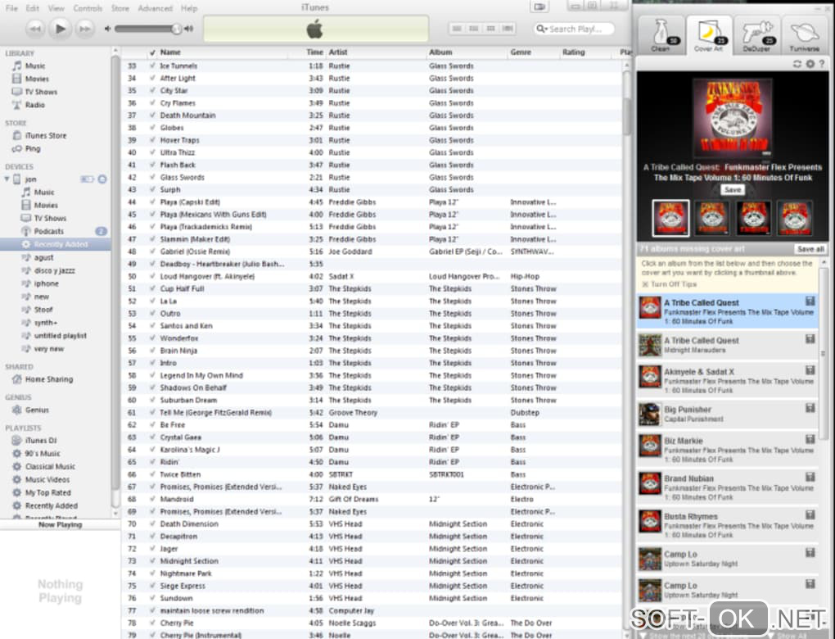
Task: Click the eject icon next to jon device
Action: click(x=102, y=179)
